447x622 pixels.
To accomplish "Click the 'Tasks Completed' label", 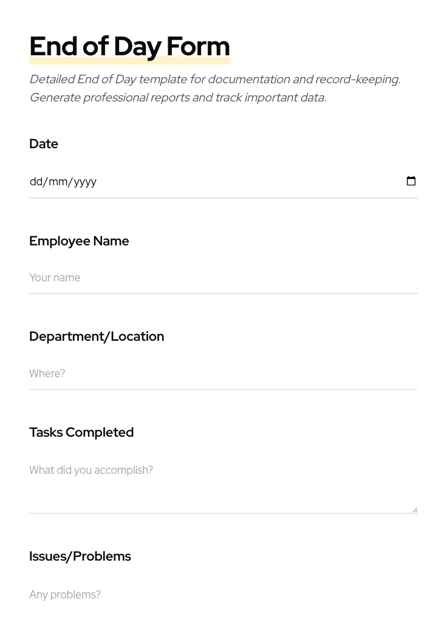I will tap(81, 432).
